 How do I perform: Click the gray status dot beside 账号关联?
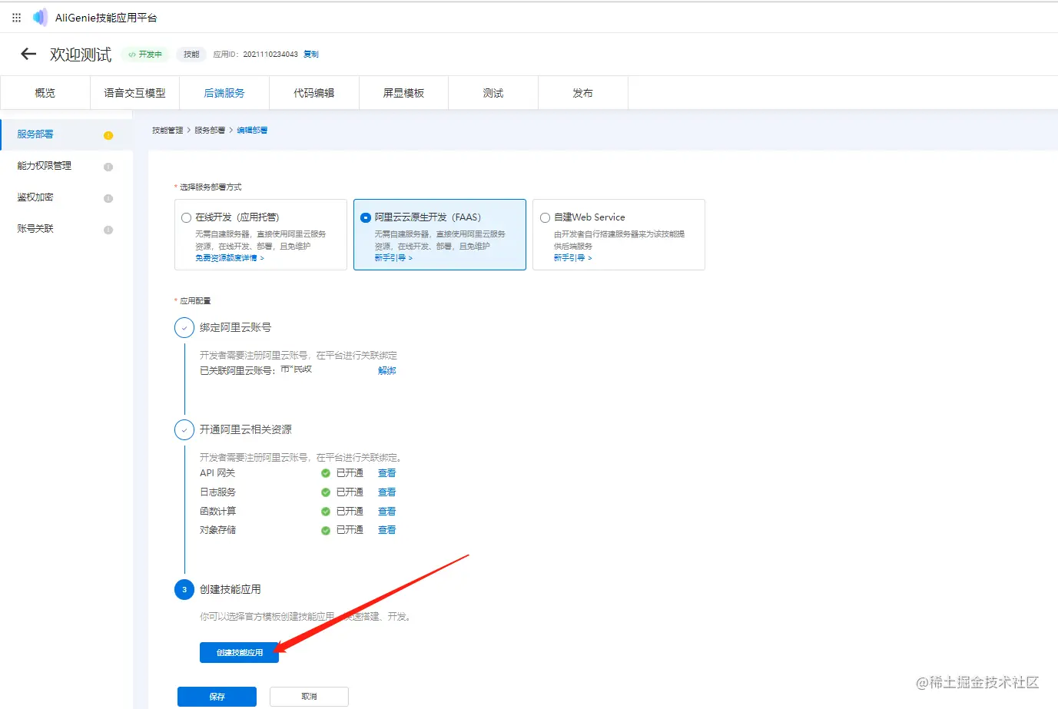tap(108, 230)
